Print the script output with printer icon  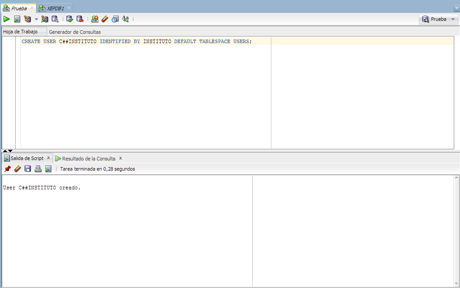coord(38,169)
